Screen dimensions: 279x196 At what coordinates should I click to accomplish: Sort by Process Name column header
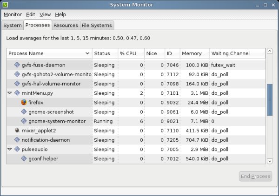click(x=49, y=53)
